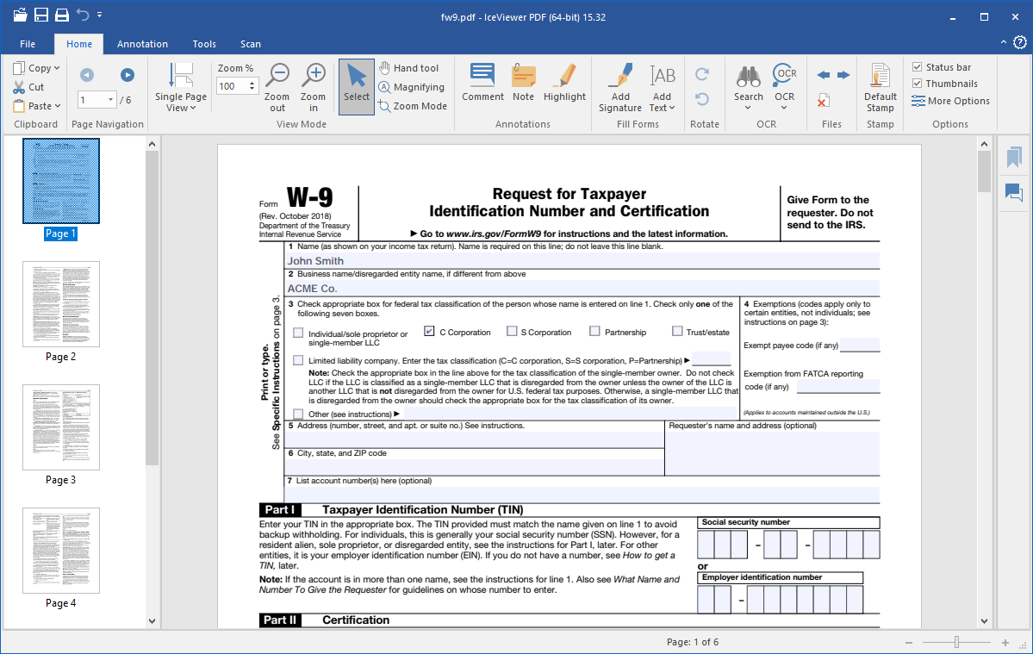The width and height of the screenshot is (1033, 654).
Task: Toggle the Status bar checkbox
Action: coord(917,67)
